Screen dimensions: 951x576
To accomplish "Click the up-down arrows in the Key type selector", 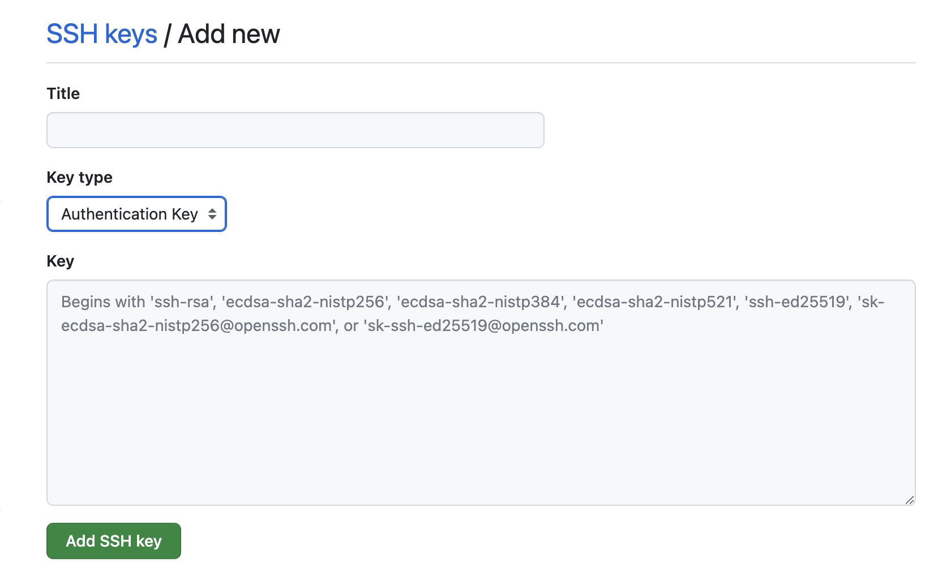I will pos(212,214).
